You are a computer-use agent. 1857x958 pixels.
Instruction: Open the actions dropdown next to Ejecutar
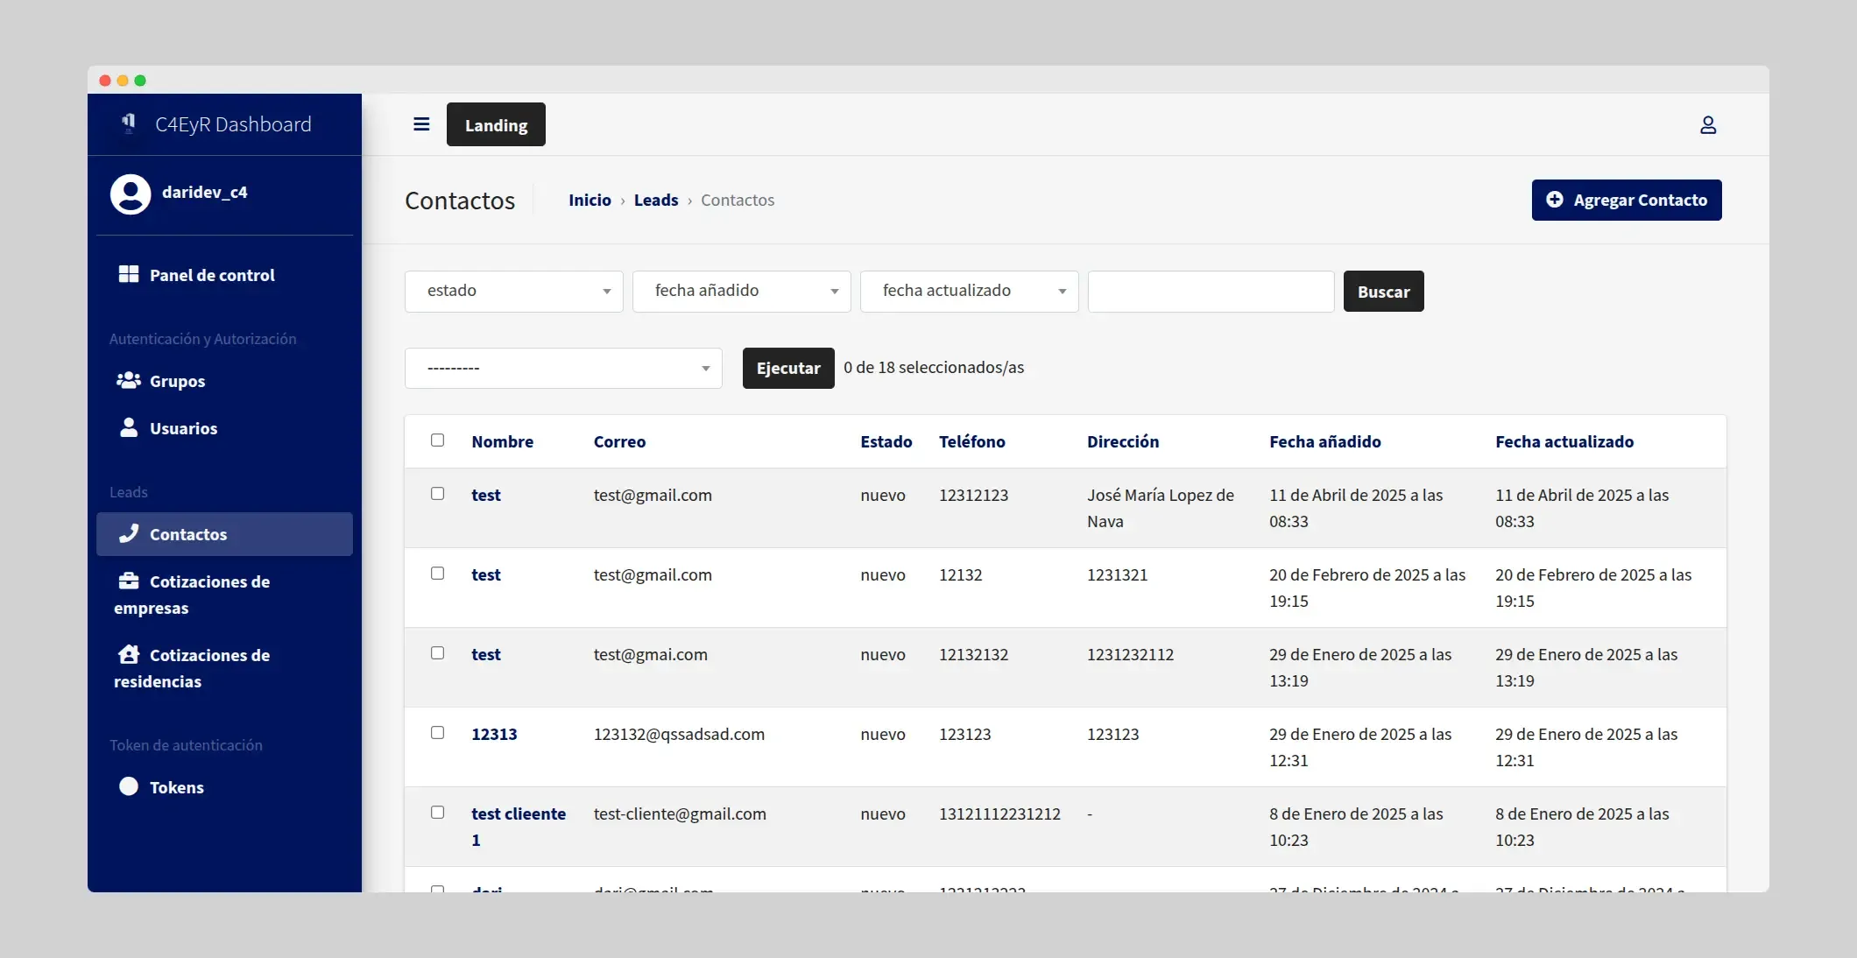(x=563, y=368)
